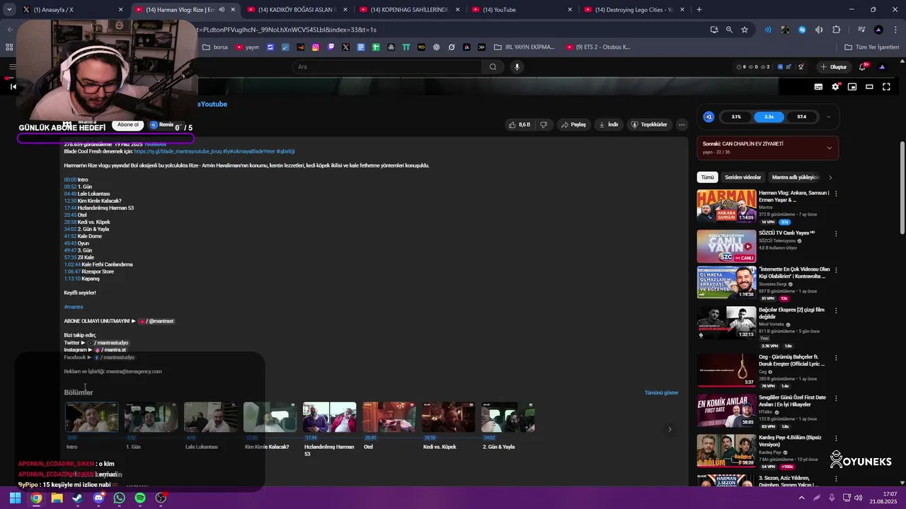Open options for SÖZCÜ TV Canlı Yayını
The height and width of the screenshot is (509, 906).
coord(836,233)
